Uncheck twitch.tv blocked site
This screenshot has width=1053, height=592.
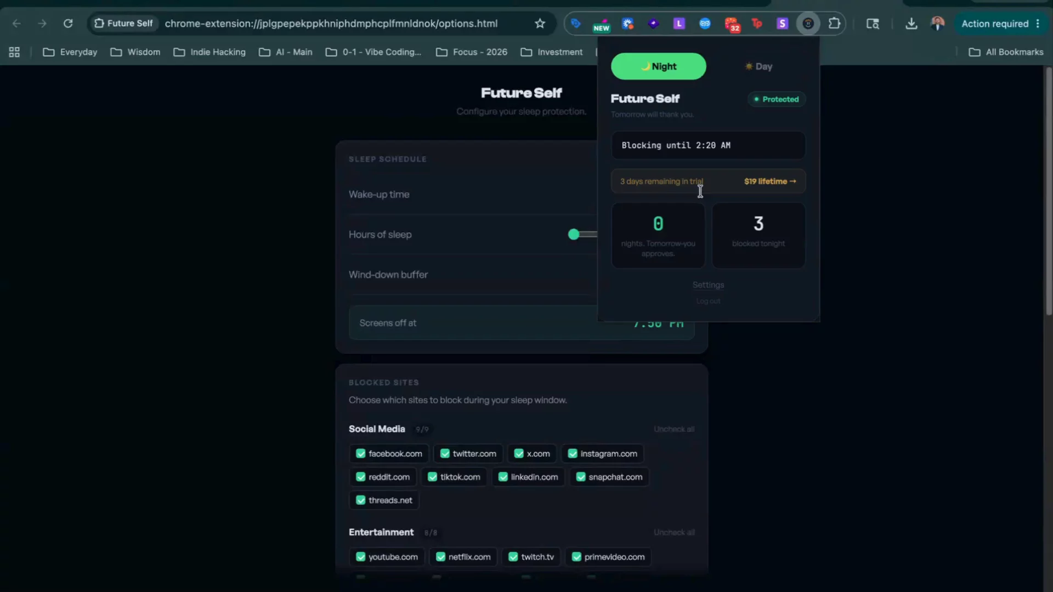(513, 557)
